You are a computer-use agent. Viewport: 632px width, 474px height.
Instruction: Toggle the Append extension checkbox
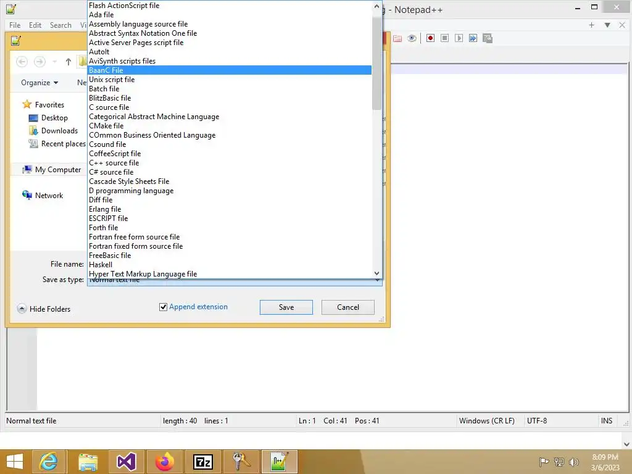(x=163, y=307)
